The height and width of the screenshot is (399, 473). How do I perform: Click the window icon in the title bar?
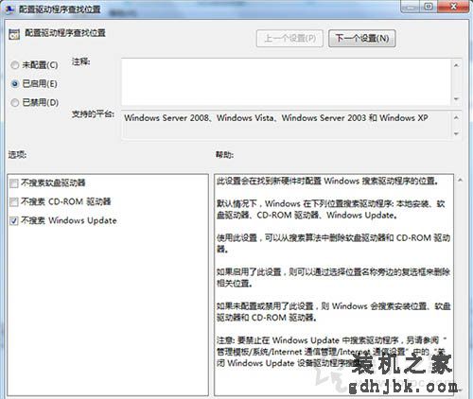pyautogui.click(x=9, y=9)
